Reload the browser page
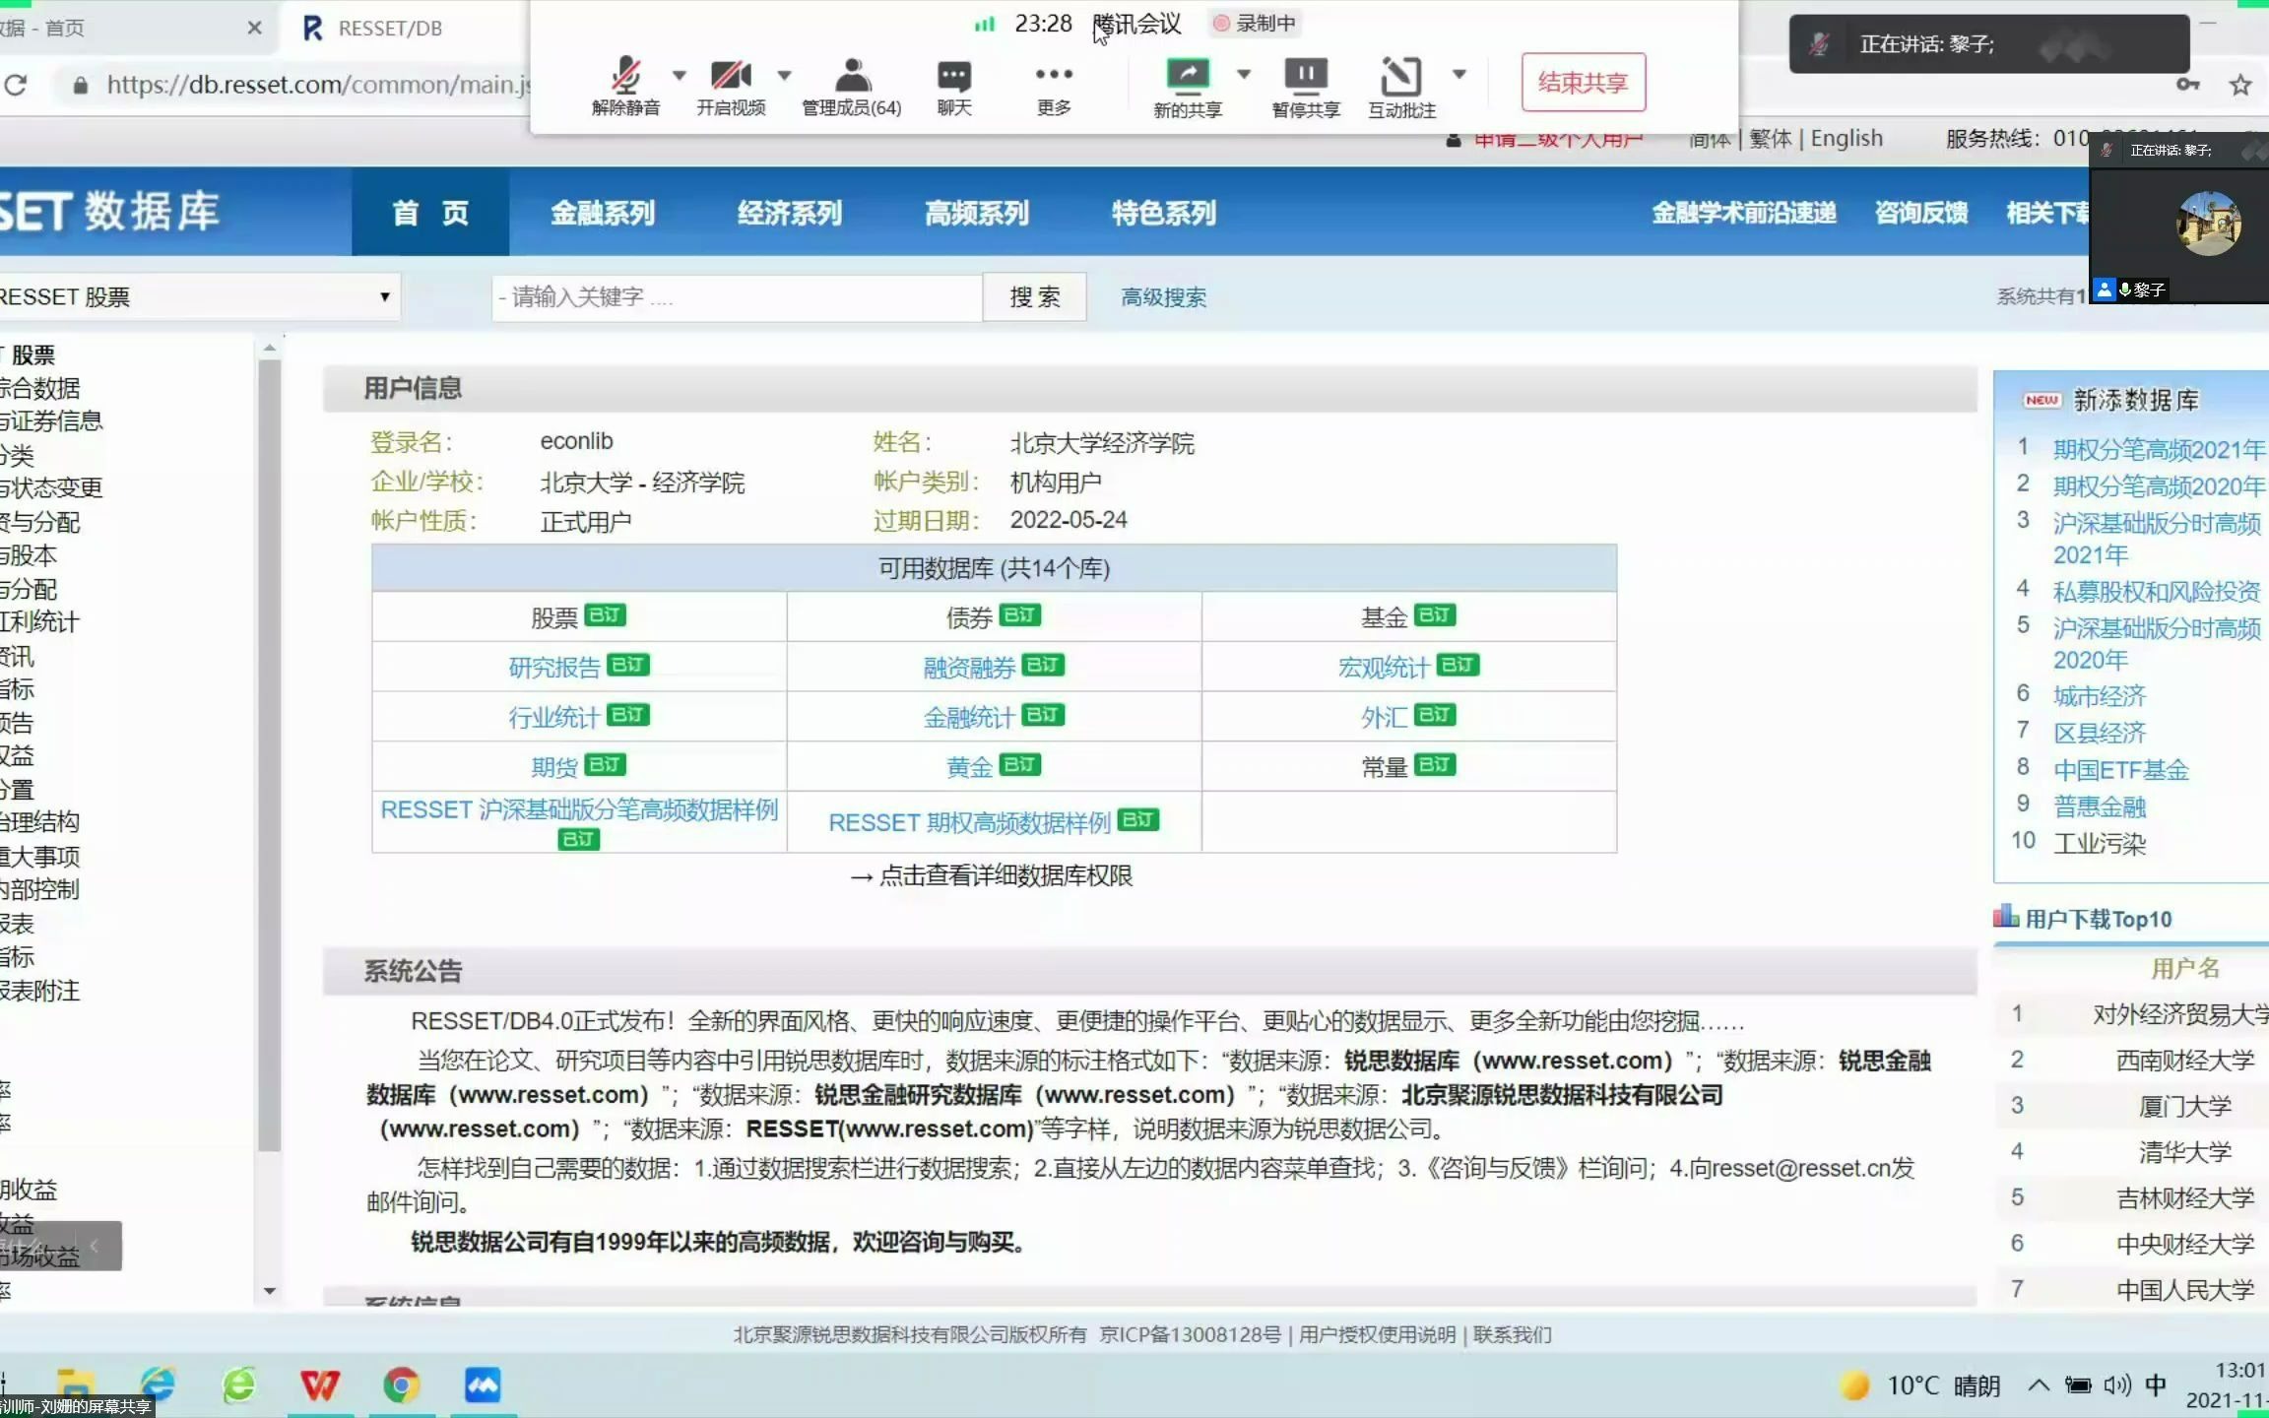2269x1418 pixels. coord(15,85)
